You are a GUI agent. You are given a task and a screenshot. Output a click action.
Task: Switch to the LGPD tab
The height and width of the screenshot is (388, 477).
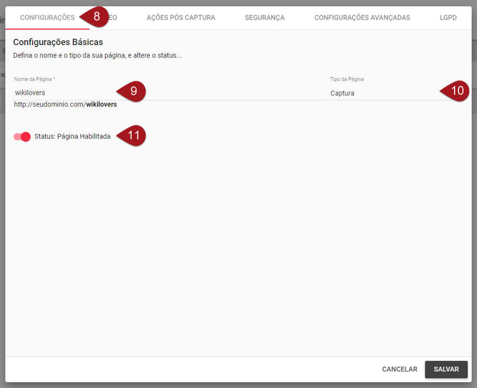tap(448, 17)
